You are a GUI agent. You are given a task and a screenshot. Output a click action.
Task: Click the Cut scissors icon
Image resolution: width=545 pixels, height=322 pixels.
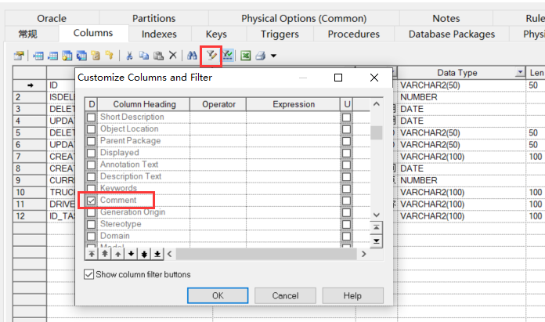point(129,56)
